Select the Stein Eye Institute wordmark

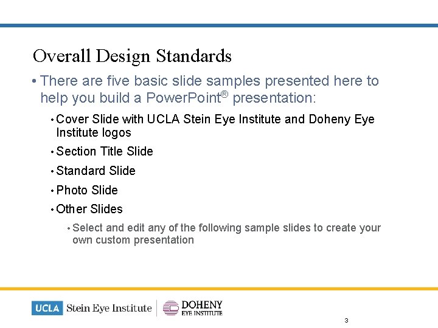(x=108, y=308)
